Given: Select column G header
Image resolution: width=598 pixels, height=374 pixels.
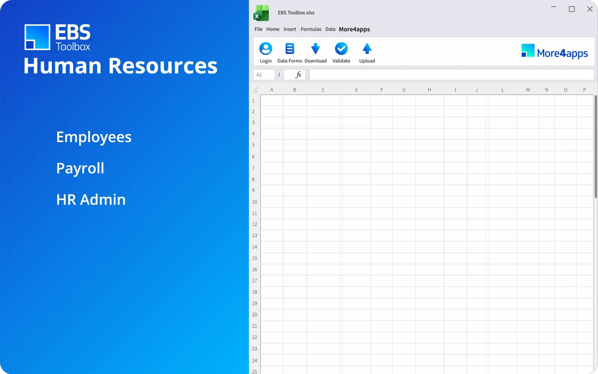Looking at the screenshot, I should coord(404,90).
